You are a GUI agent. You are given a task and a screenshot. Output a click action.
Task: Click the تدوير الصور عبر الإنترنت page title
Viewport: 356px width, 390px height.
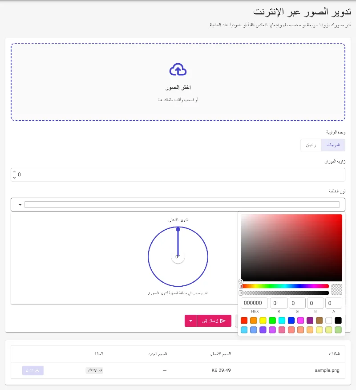tap(302, 12)
